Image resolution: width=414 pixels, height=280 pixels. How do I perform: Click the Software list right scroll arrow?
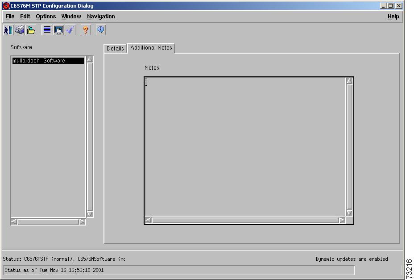(x=82, y=221)
